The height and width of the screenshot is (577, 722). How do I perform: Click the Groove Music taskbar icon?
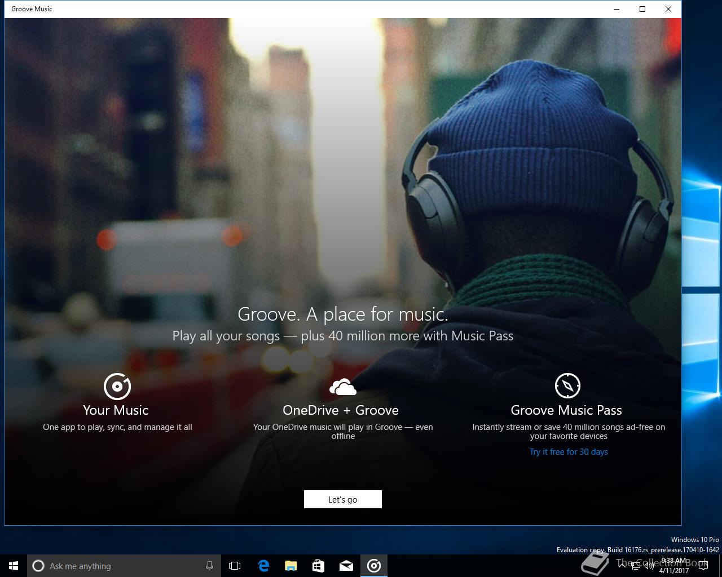[x=374, y=566]
